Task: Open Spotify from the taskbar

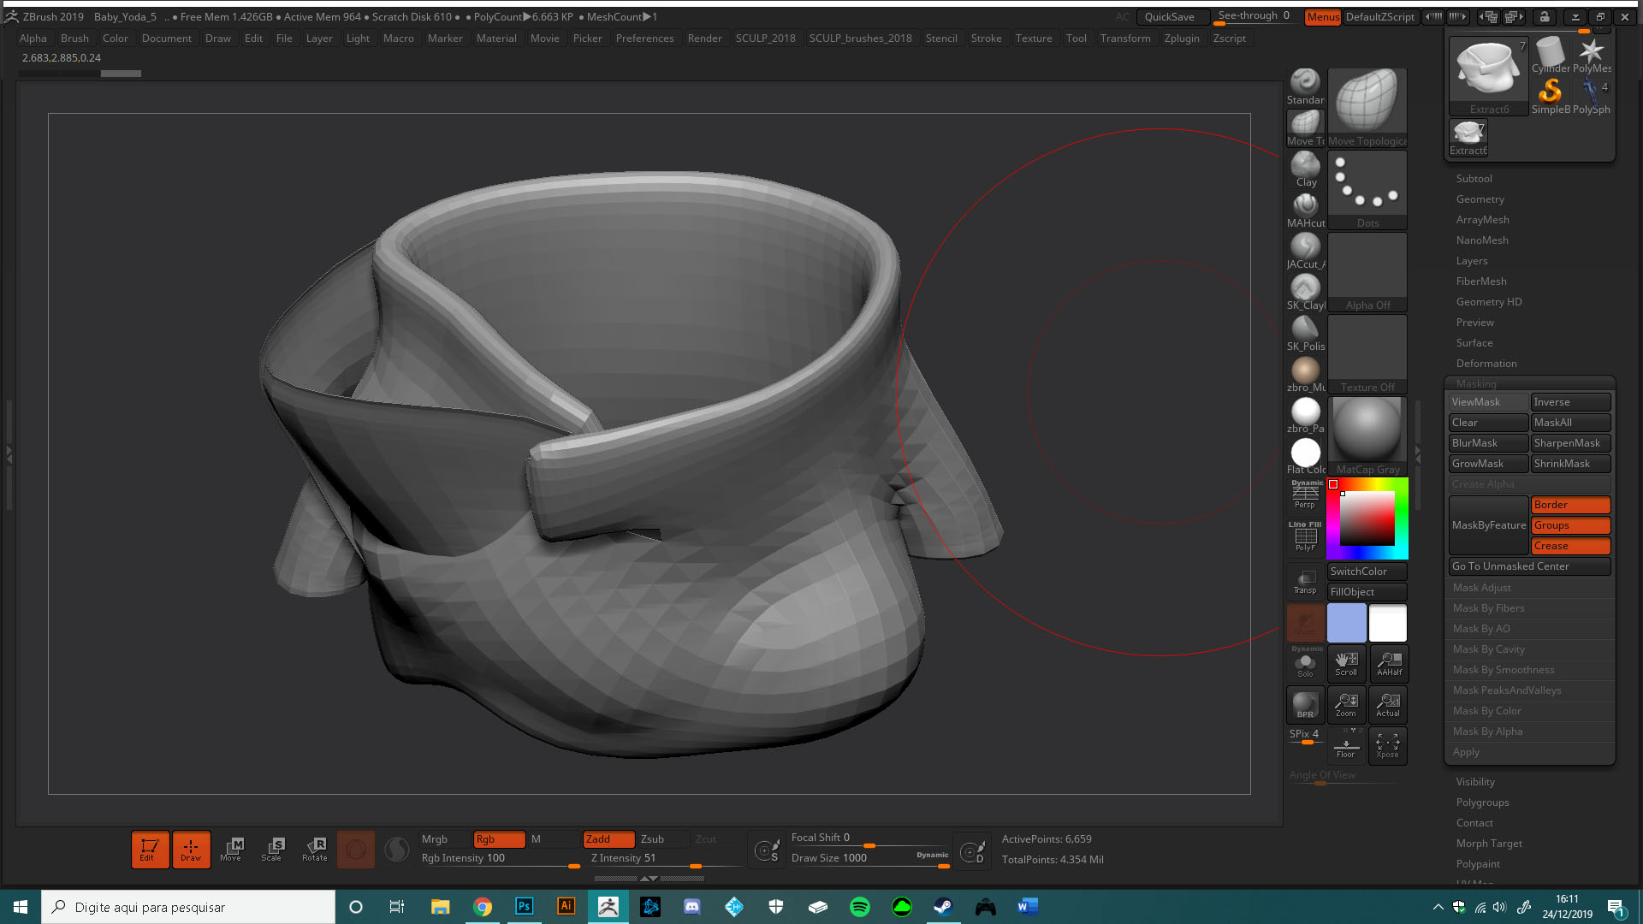Action: (x=860, y=907)
